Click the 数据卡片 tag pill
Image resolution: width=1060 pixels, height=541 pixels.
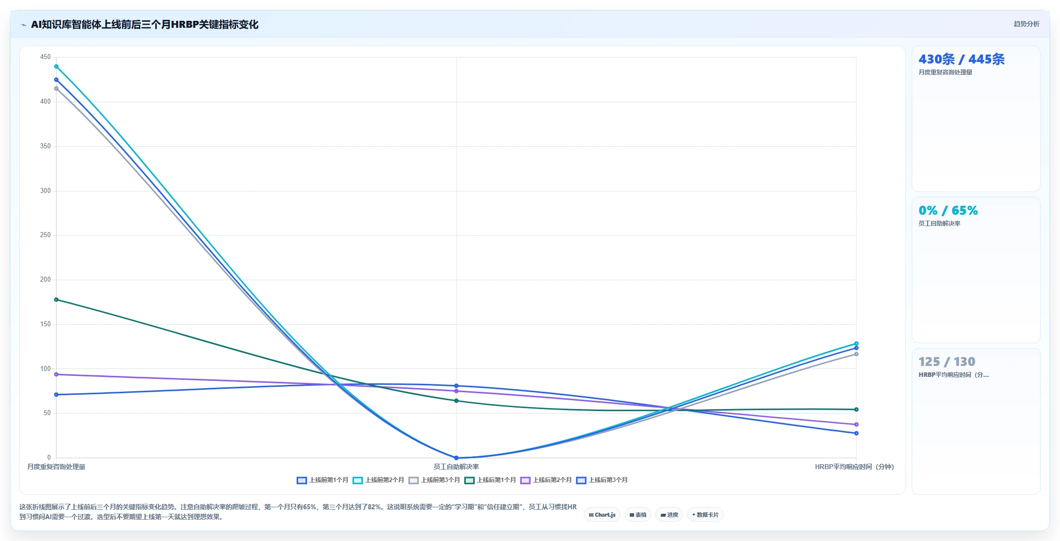(705, 515)
